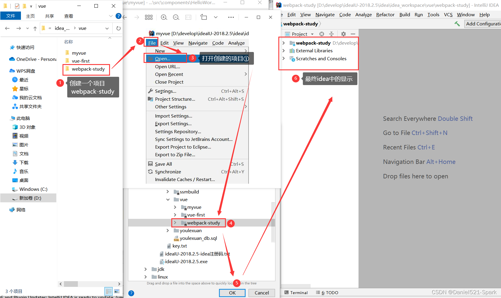The height and width of the screenshot is (298, 501).
Task: Expand youlexuan folder in file chooser
Action: (x=168, y=230)
